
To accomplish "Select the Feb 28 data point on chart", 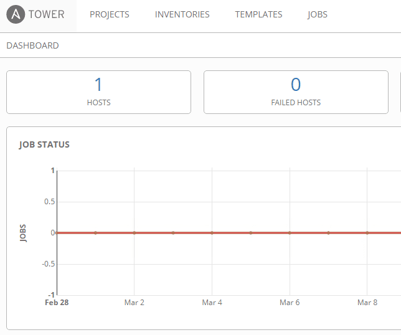I will click(x=57, y=233).
